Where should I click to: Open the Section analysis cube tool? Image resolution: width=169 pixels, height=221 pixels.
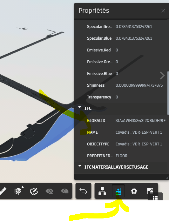coord(18,191)
